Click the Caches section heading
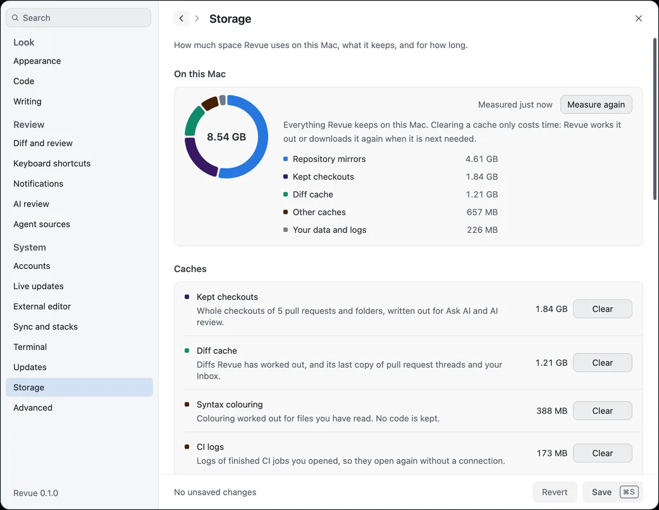 (x=190, y=269)
